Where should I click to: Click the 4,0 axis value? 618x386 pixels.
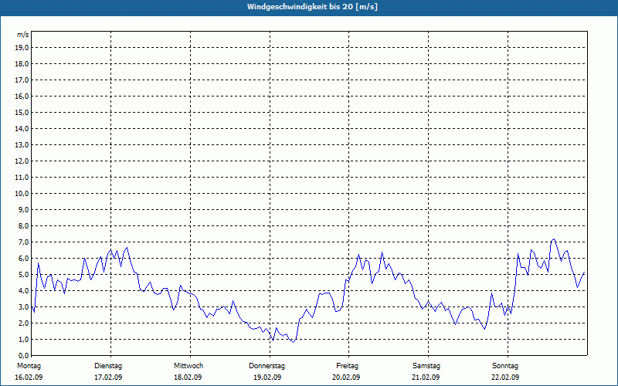[x=24, y=291]
